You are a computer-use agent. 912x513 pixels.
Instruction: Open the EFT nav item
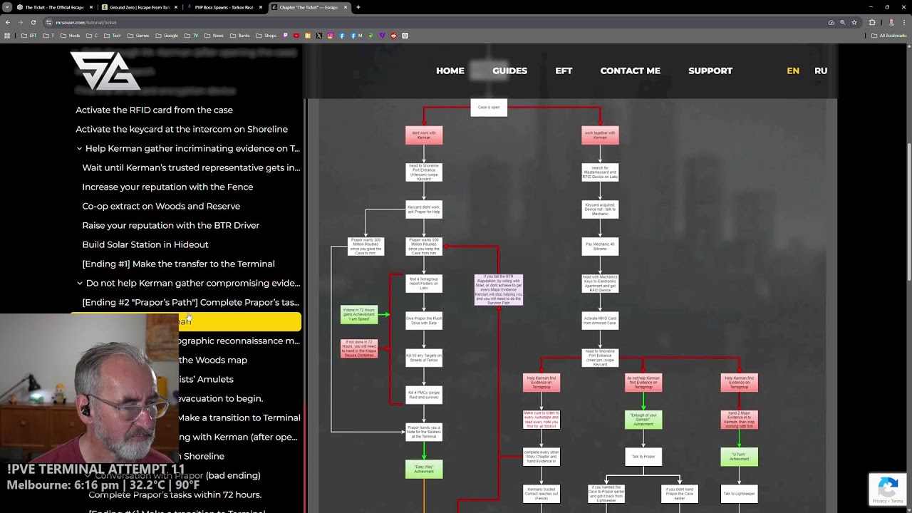tap(564, 71)
